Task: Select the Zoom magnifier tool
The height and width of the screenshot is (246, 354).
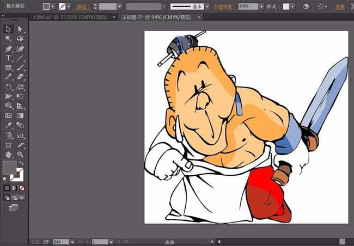Action: [20, 155]
